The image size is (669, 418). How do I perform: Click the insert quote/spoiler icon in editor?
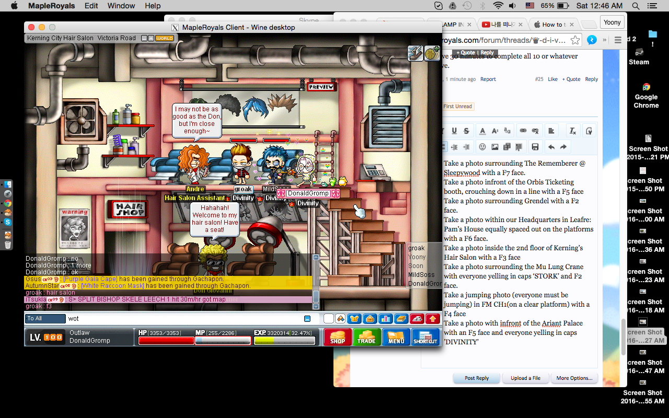point(520,147)
